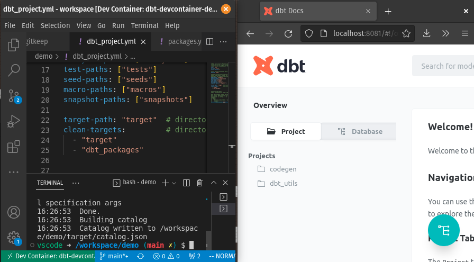The image size is (474, 262).
Task: Select the Database tab in dbt Docs
Action: tap(359, 131)
